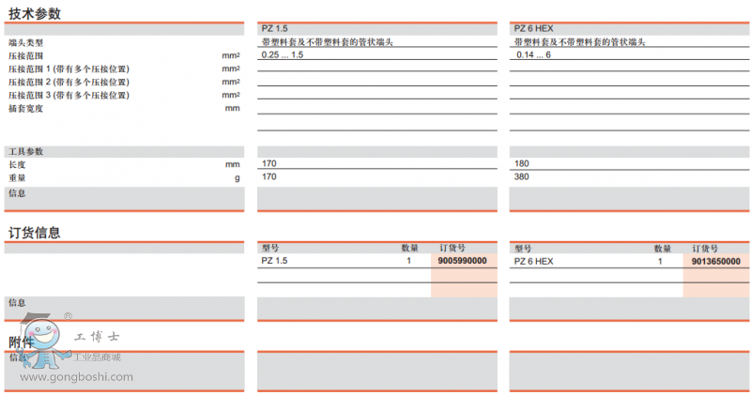Select the PZ 6 HEX column header at top
This screenshot has width=751, height=395.
point(533,29)
